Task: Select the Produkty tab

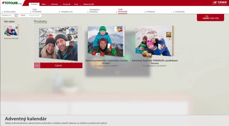Action: [34, 4]
